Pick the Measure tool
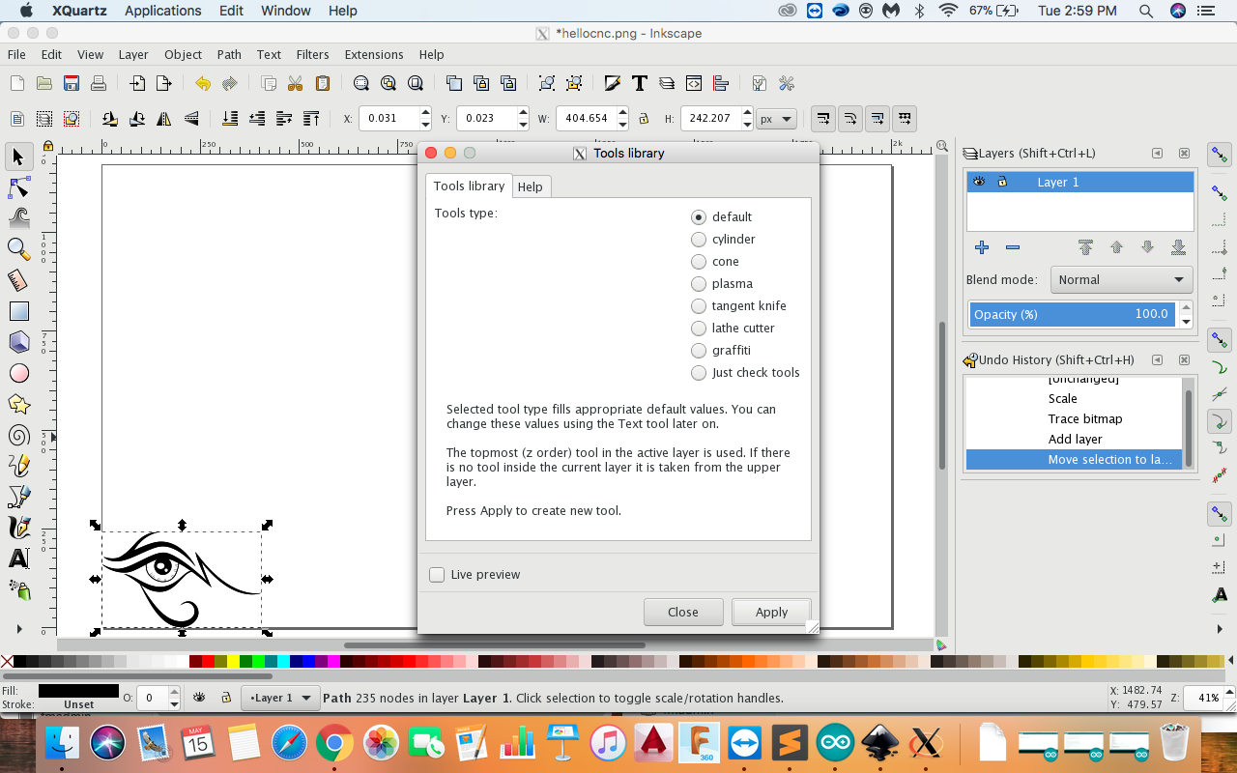Viewport: 1237px width, 773px height. click(x=18, y=280)
